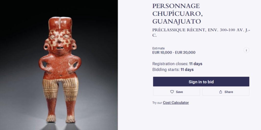Click the figurine's red headdress

click(x=60, y=23)
